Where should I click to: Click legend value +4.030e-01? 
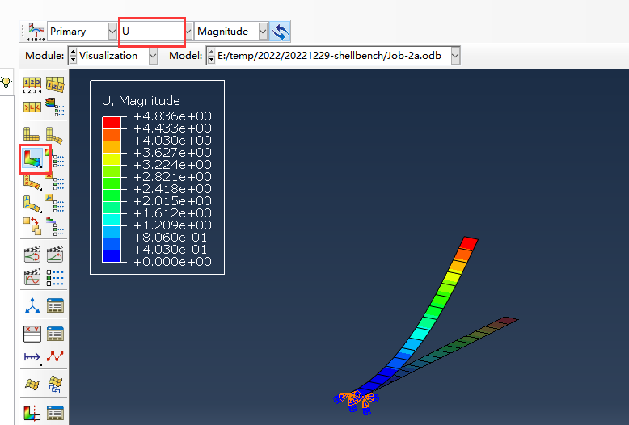(171, 250)
